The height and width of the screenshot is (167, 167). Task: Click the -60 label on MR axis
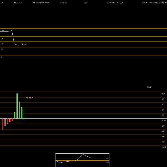(x=163, y=137)
